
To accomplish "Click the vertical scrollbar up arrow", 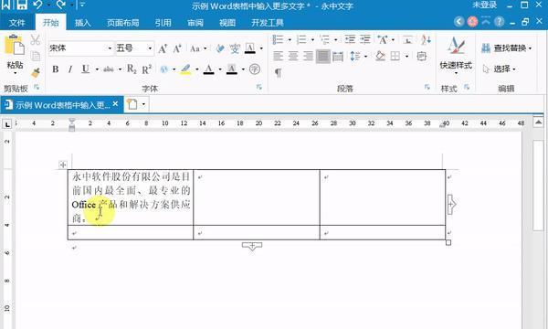I will point(538,122).
